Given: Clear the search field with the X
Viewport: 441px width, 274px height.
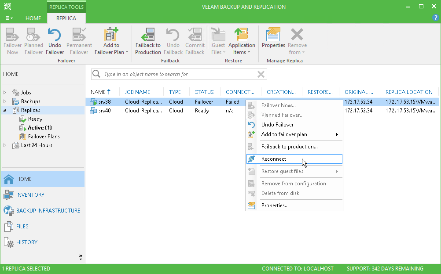Looking at the screenshot, I should (261, 74).
